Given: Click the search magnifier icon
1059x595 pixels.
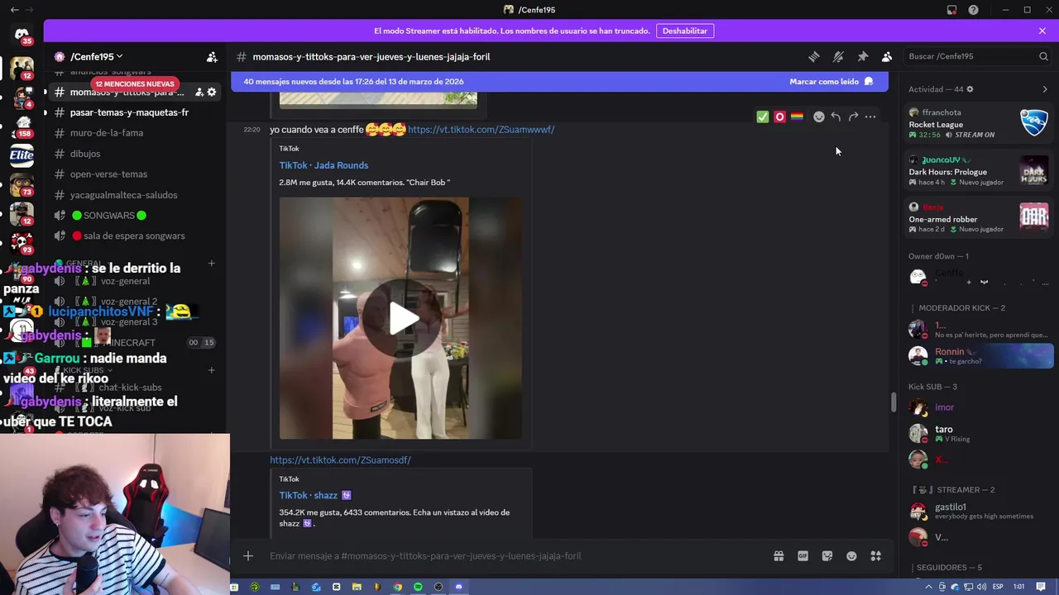Looking at the screenshot, I should click(1043, 56).
